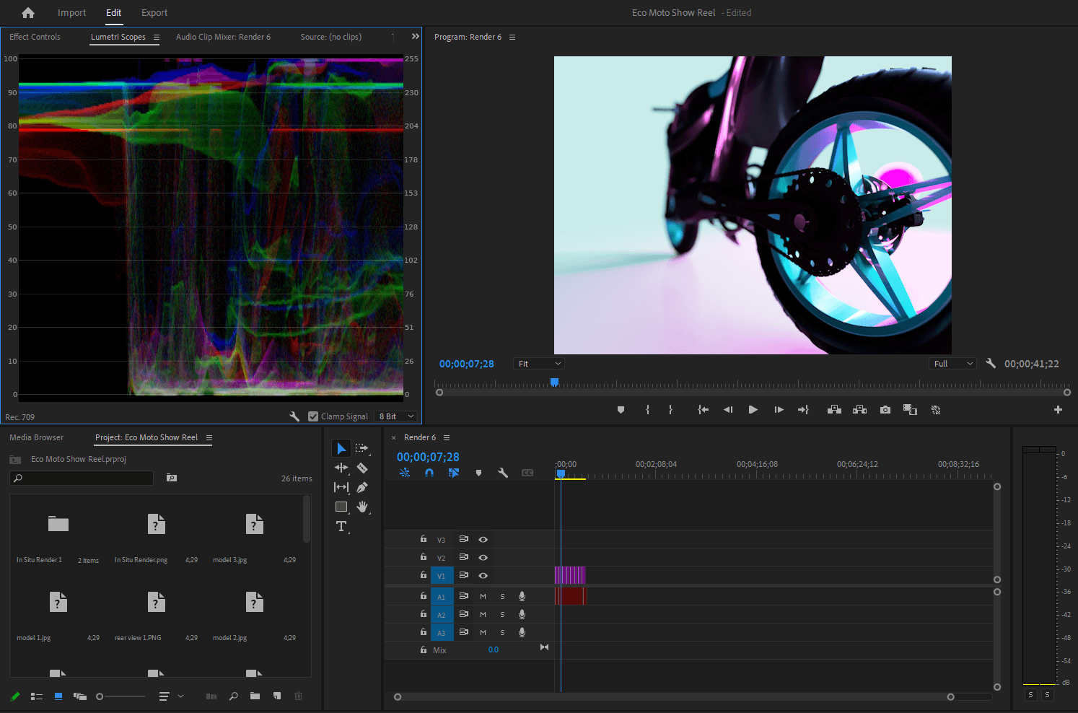Open the Fit zoom level dropdown

coord(539,364)
